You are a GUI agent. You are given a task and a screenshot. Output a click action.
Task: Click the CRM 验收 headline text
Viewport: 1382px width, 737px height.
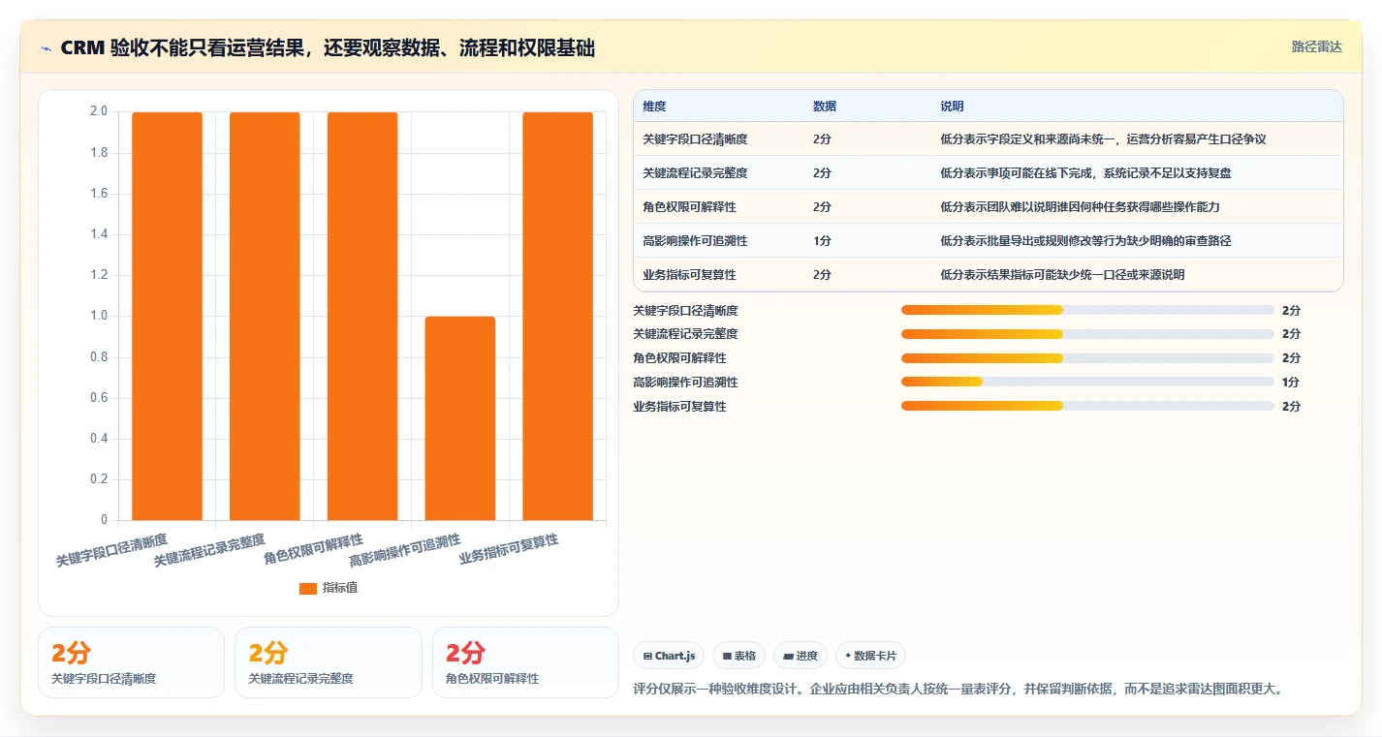click(x=328, y=47)
